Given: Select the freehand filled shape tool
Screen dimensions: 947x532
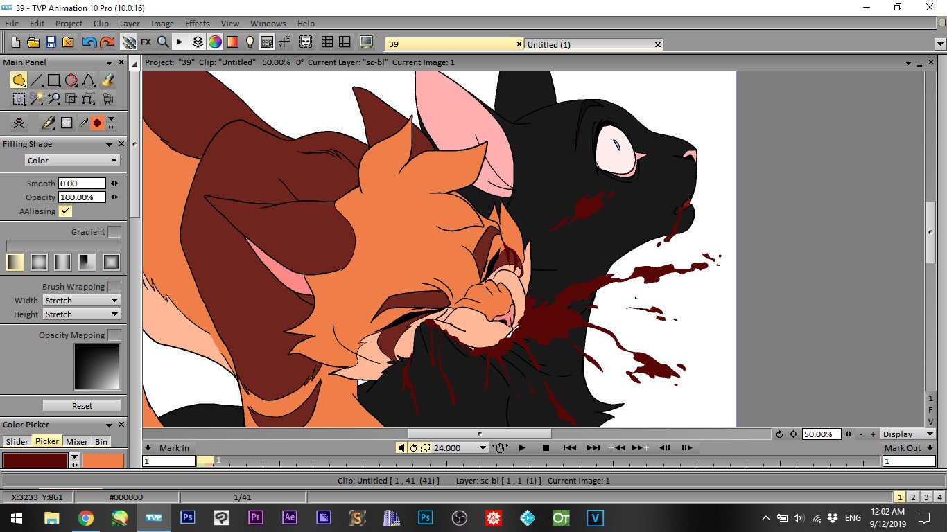Looking at the screenshot, I should 19,80.
